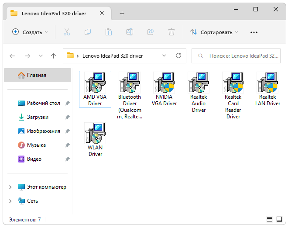The width and height of the screenshot is (288, 228).
Task: Go to Загрузки in sidebar
Action: [x=38, y=117]
